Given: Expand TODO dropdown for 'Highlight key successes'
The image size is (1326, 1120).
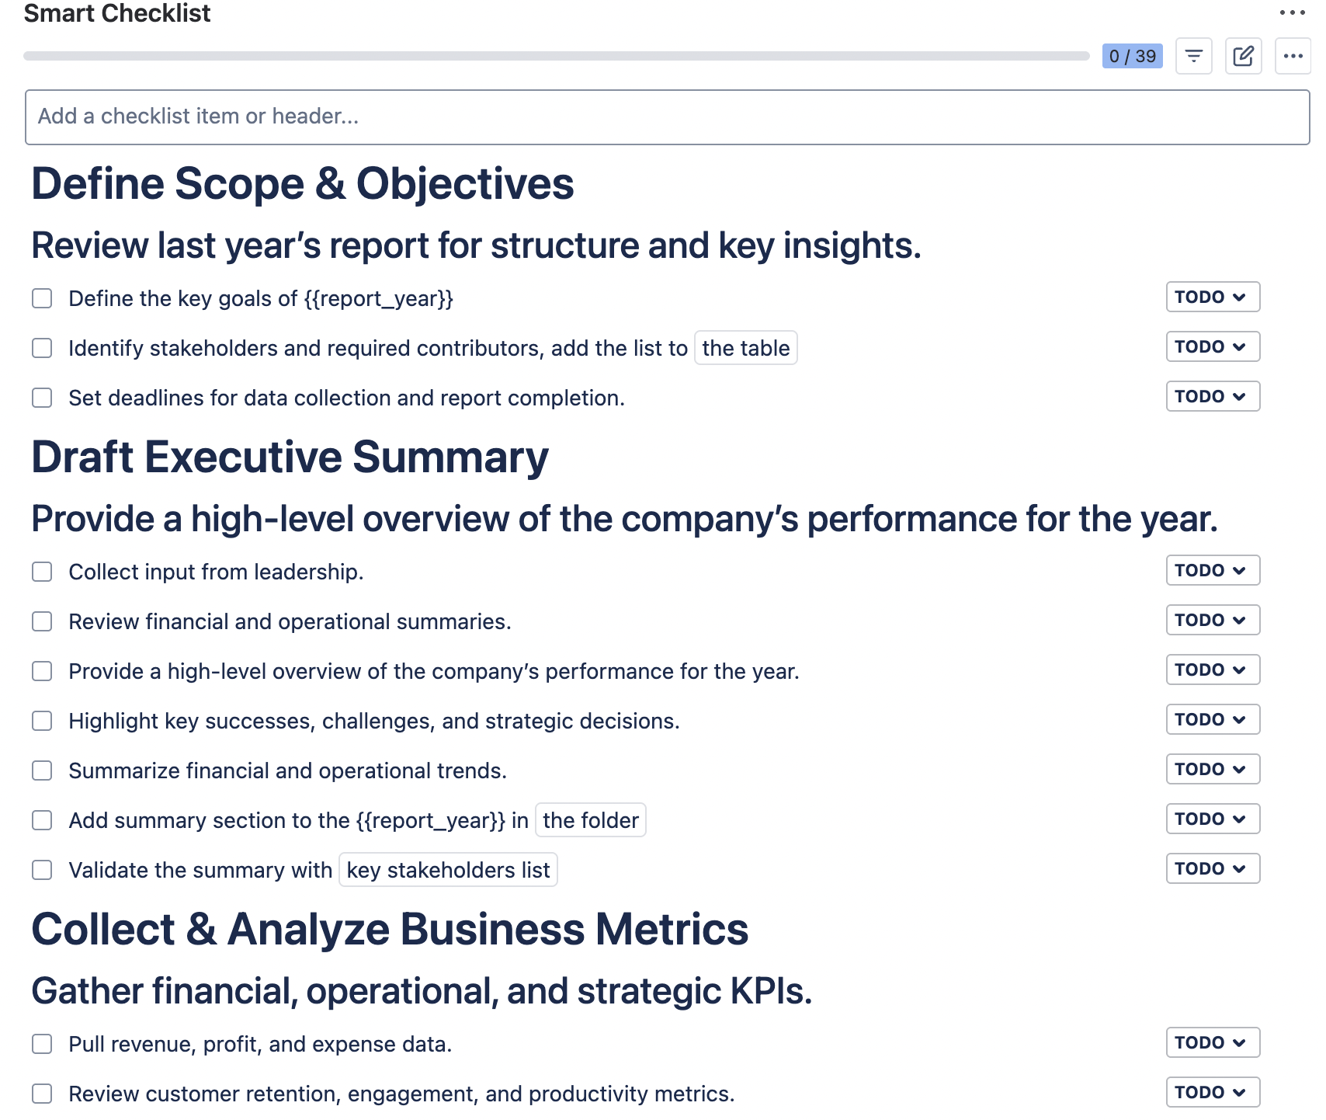Looking at the screenshot, I should tap(1213, 719).
